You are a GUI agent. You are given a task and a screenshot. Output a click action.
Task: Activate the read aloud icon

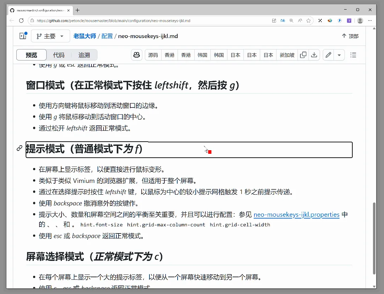point(300,21)
